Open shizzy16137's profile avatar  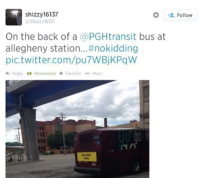tap(14, 17)
